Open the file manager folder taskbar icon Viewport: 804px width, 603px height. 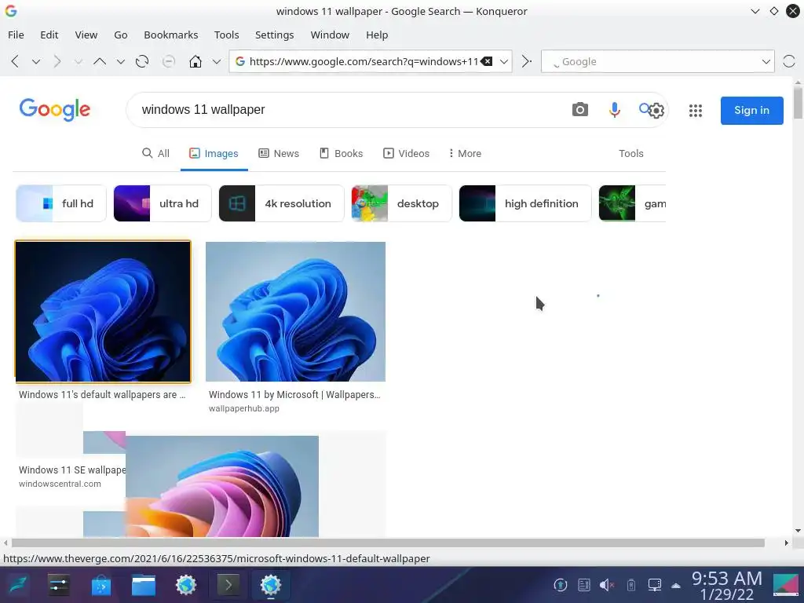pos(144,584)
